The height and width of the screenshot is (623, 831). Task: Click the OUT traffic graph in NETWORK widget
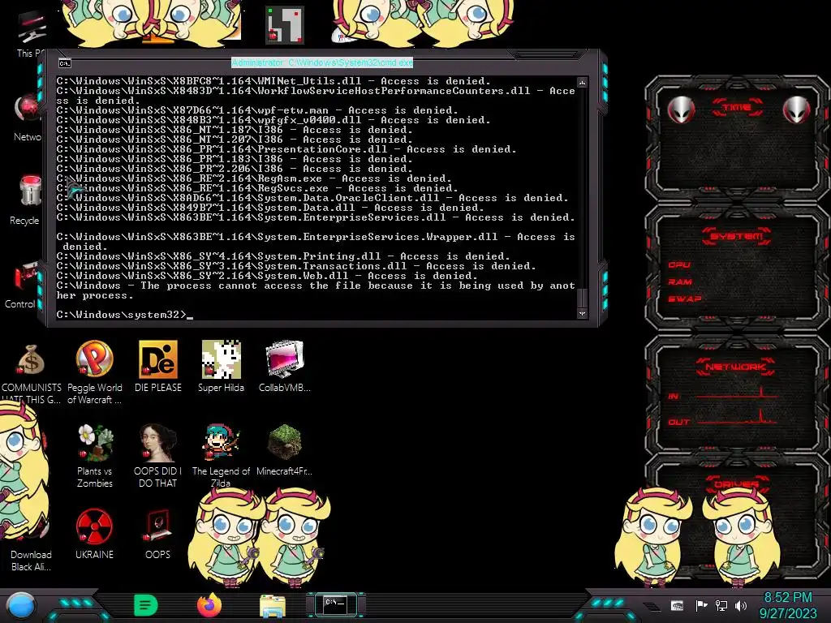pyautogui.click(x=737, y=417)
